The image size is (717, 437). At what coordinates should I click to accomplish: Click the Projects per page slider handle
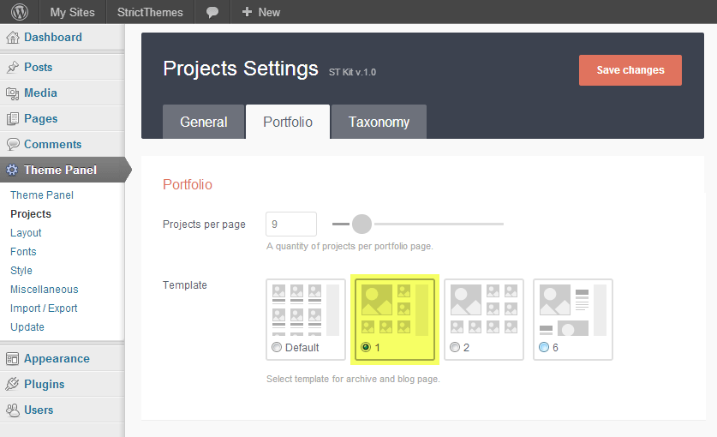tap(361, 224)
